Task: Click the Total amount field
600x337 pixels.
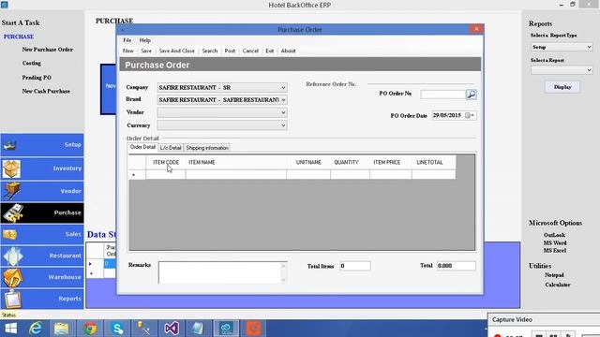Action: click(457, 266)
